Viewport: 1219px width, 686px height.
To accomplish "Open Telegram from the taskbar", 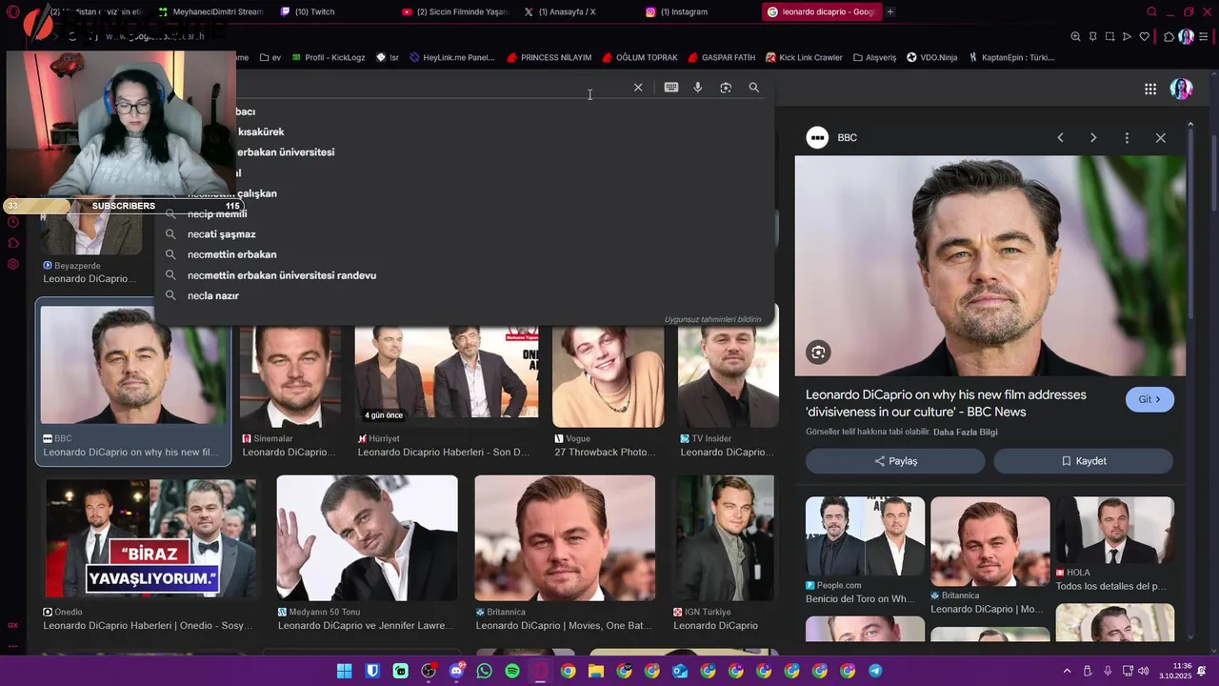I will 875,671.
